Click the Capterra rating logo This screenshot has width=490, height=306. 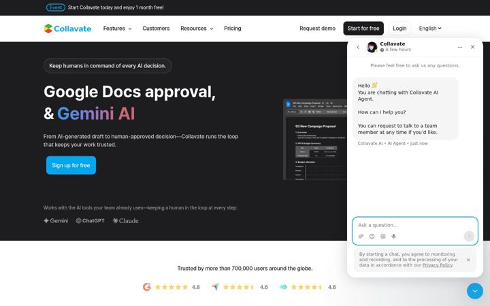tap(215, 287)
